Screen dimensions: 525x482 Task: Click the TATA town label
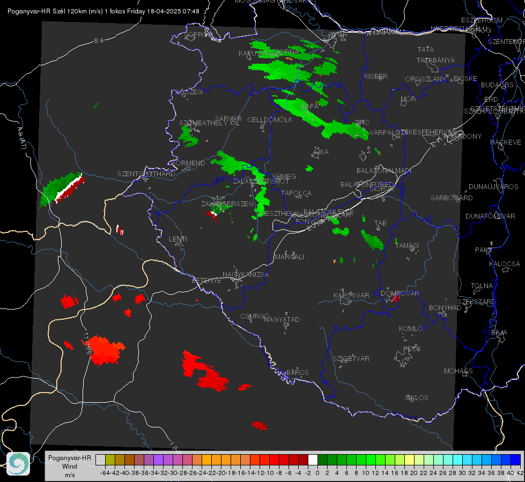426,49
